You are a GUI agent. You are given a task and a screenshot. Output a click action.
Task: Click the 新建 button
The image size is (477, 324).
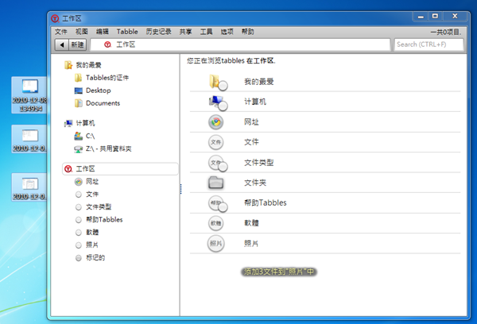click(x=78, y=45)
